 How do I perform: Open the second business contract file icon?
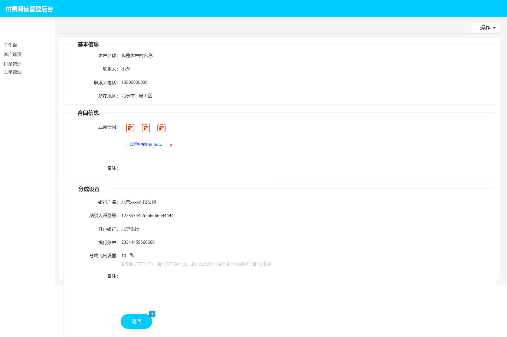[146, 128]
